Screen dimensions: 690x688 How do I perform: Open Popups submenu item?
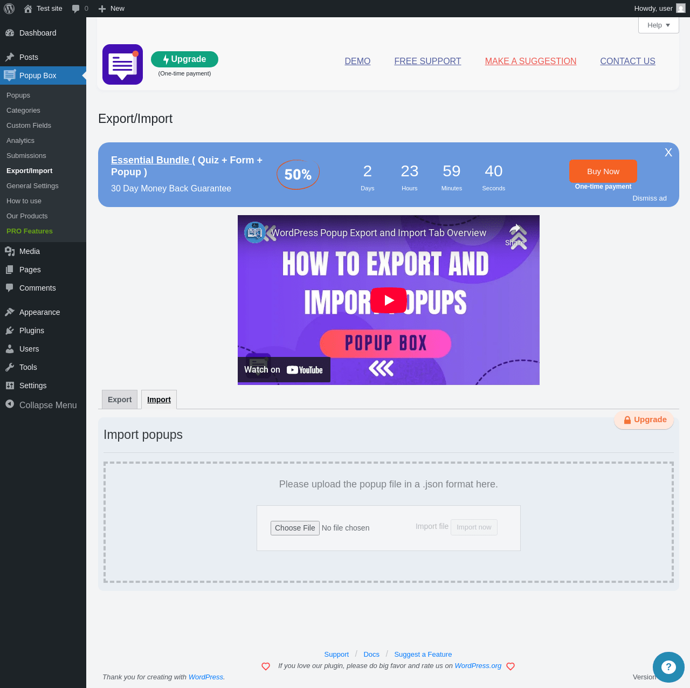(x=18, y=95)
